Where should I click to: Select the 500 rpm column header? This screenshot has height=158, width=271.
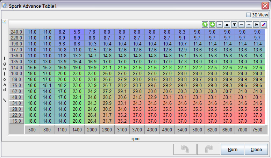[x=32, y=130]
